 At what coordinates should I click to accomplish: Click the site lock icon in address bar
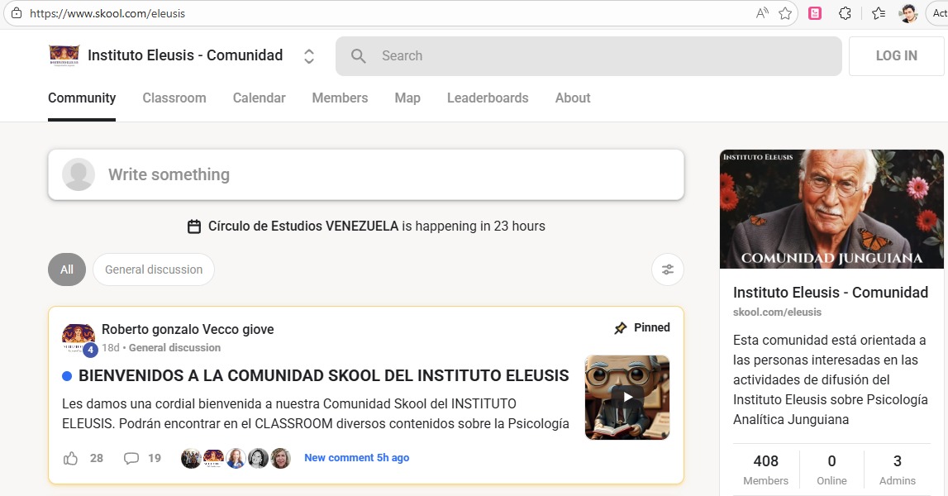coord(17,13)
